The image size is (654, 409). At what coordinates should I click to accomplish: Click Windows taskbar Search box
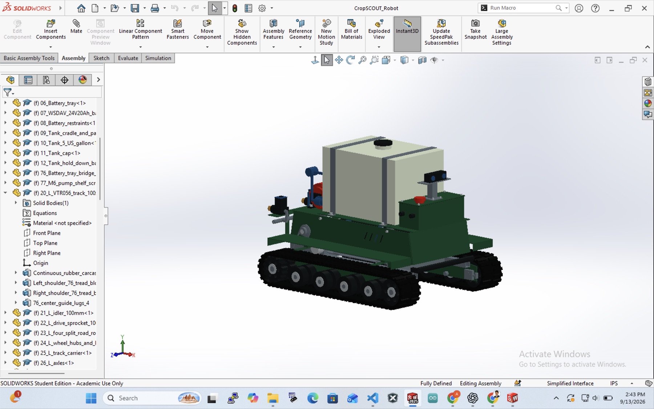click(x=153, y=398)
